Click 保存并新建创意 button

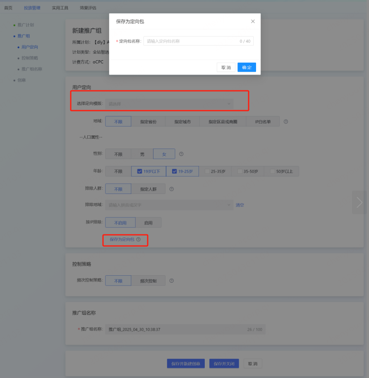(186, 364)
